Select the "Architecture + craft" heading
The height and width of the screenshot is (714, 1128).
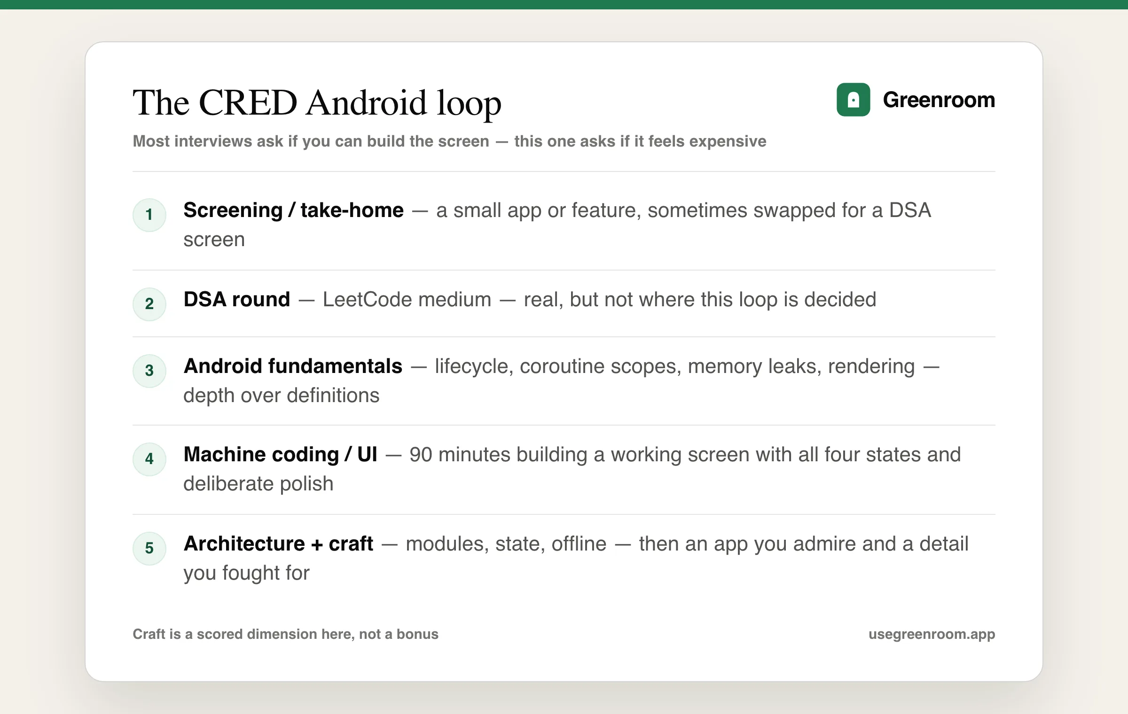tap(279, 544)
